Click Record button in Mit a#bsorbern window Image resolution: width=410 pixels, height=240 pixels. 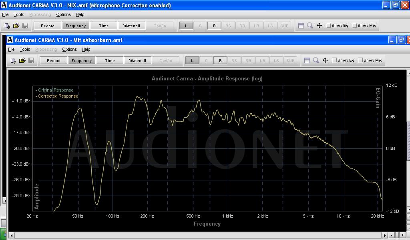54,60
